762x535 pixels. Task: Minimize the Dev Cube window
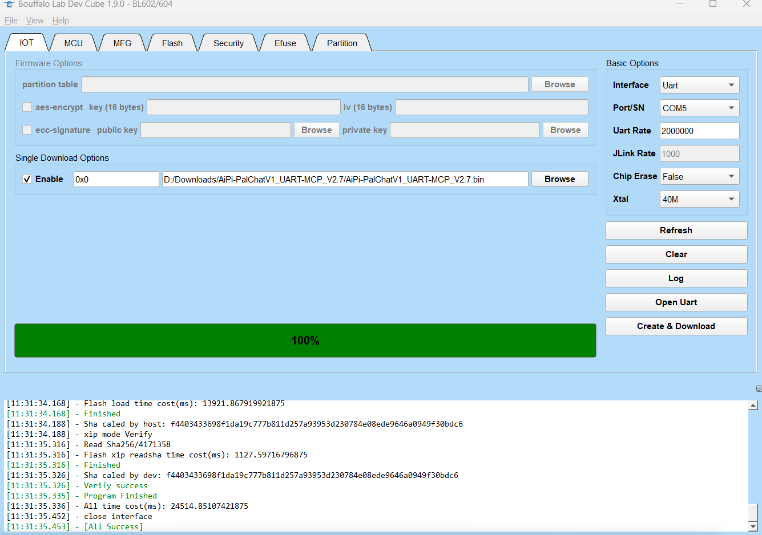[679, 4]
